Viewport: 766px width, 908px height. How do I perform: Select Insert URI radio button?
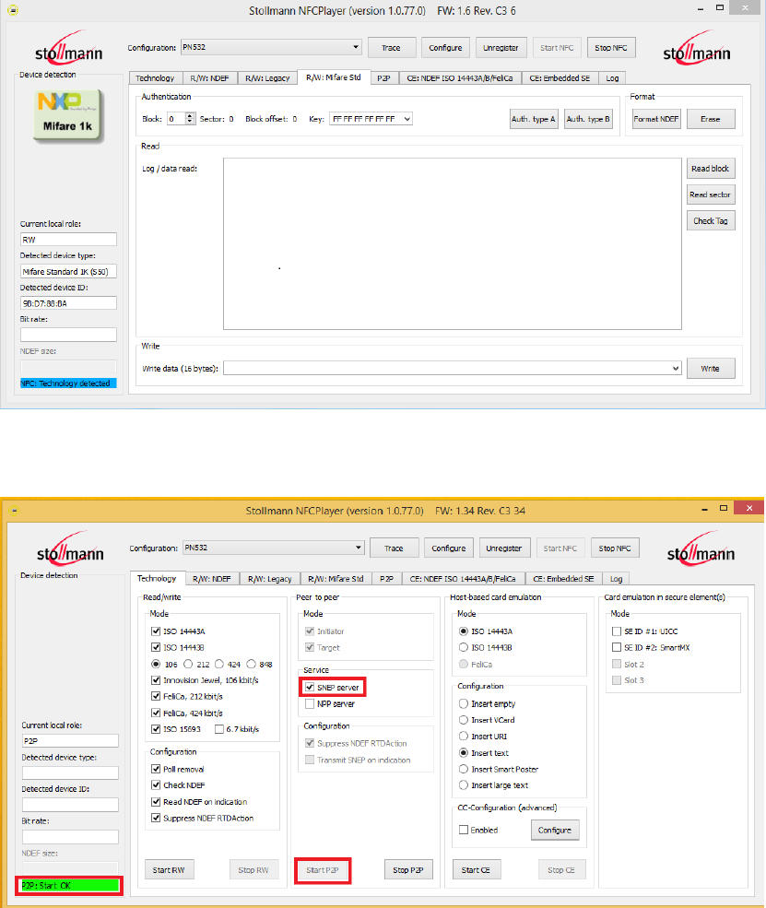pos(463,736)
